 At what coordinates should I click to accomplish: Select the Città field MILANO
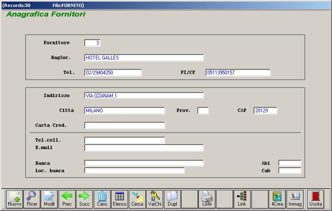(125, 111)
